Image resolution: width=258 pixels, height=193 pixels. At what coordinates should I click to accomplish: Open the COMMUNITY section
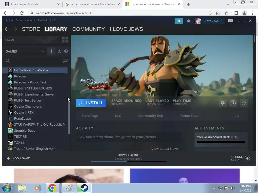click(88, 29)
